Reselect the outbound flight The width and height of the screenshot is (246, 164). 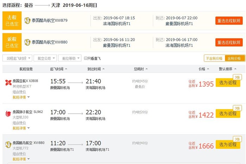229,21
